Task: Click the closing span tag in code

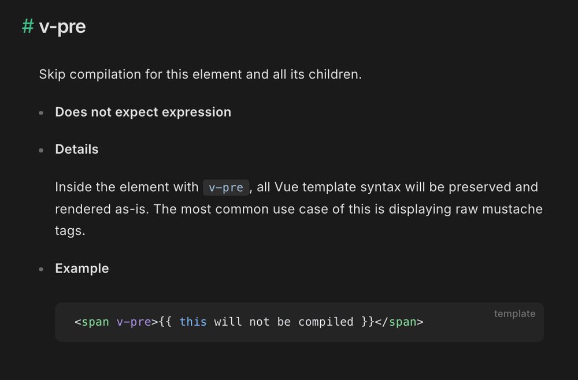Action: [399, 322]
